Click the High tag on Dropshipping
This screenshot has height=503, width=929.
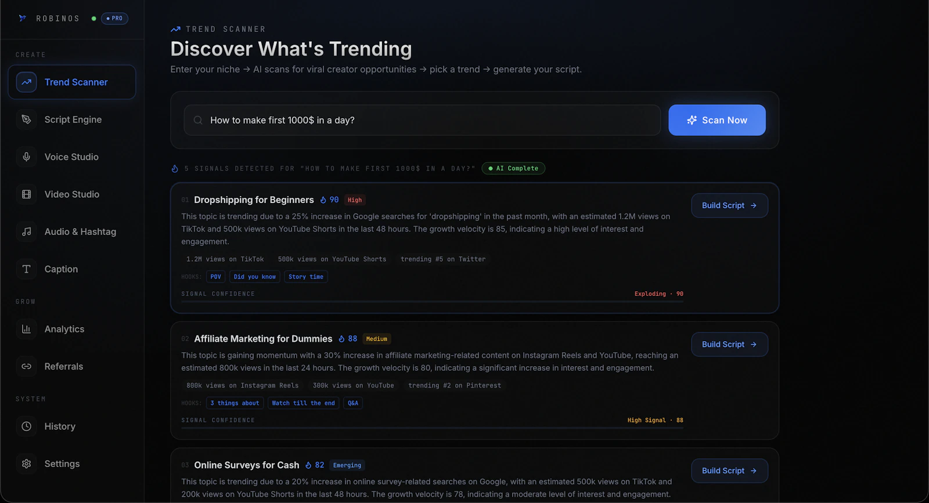[355, 200]
